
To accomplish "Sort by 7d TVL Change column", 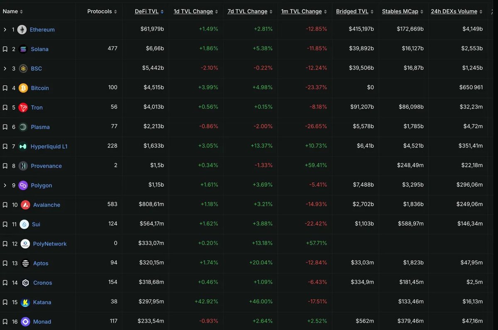I will (x=250, y=12).
